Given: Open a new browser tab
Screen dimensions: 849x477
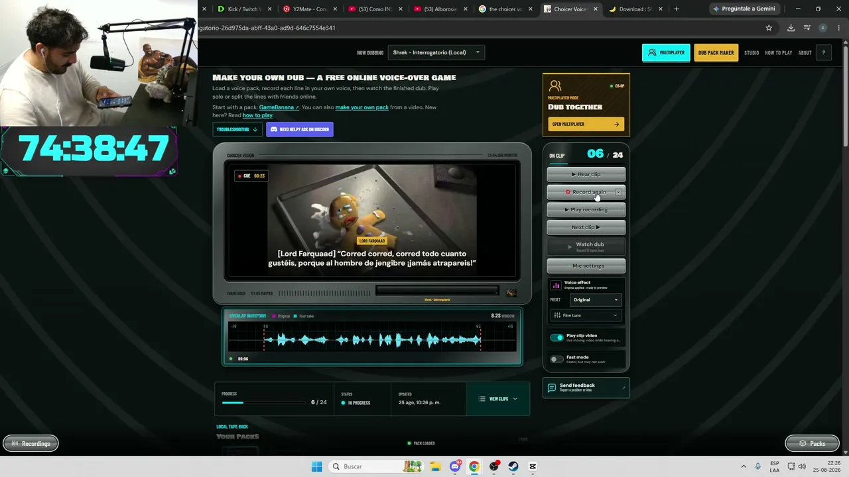Looking at the screenshot, I should 676,9.
